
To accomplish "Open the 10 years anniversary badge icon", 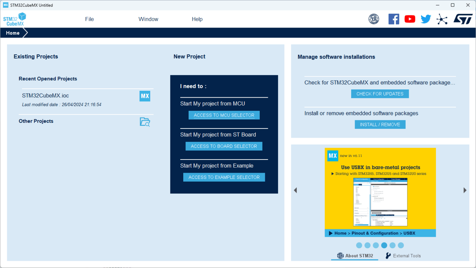I will point(374,19).
